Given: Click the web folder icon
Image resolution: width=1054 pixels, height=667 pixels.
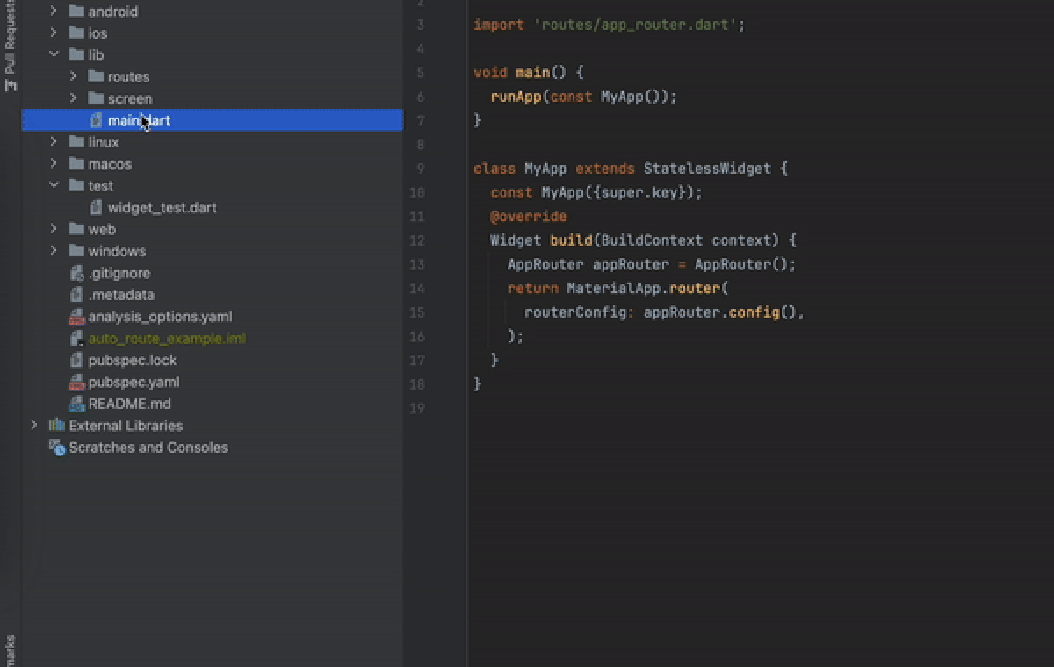Looking at the screenshot, I should (x=76, y=229).
